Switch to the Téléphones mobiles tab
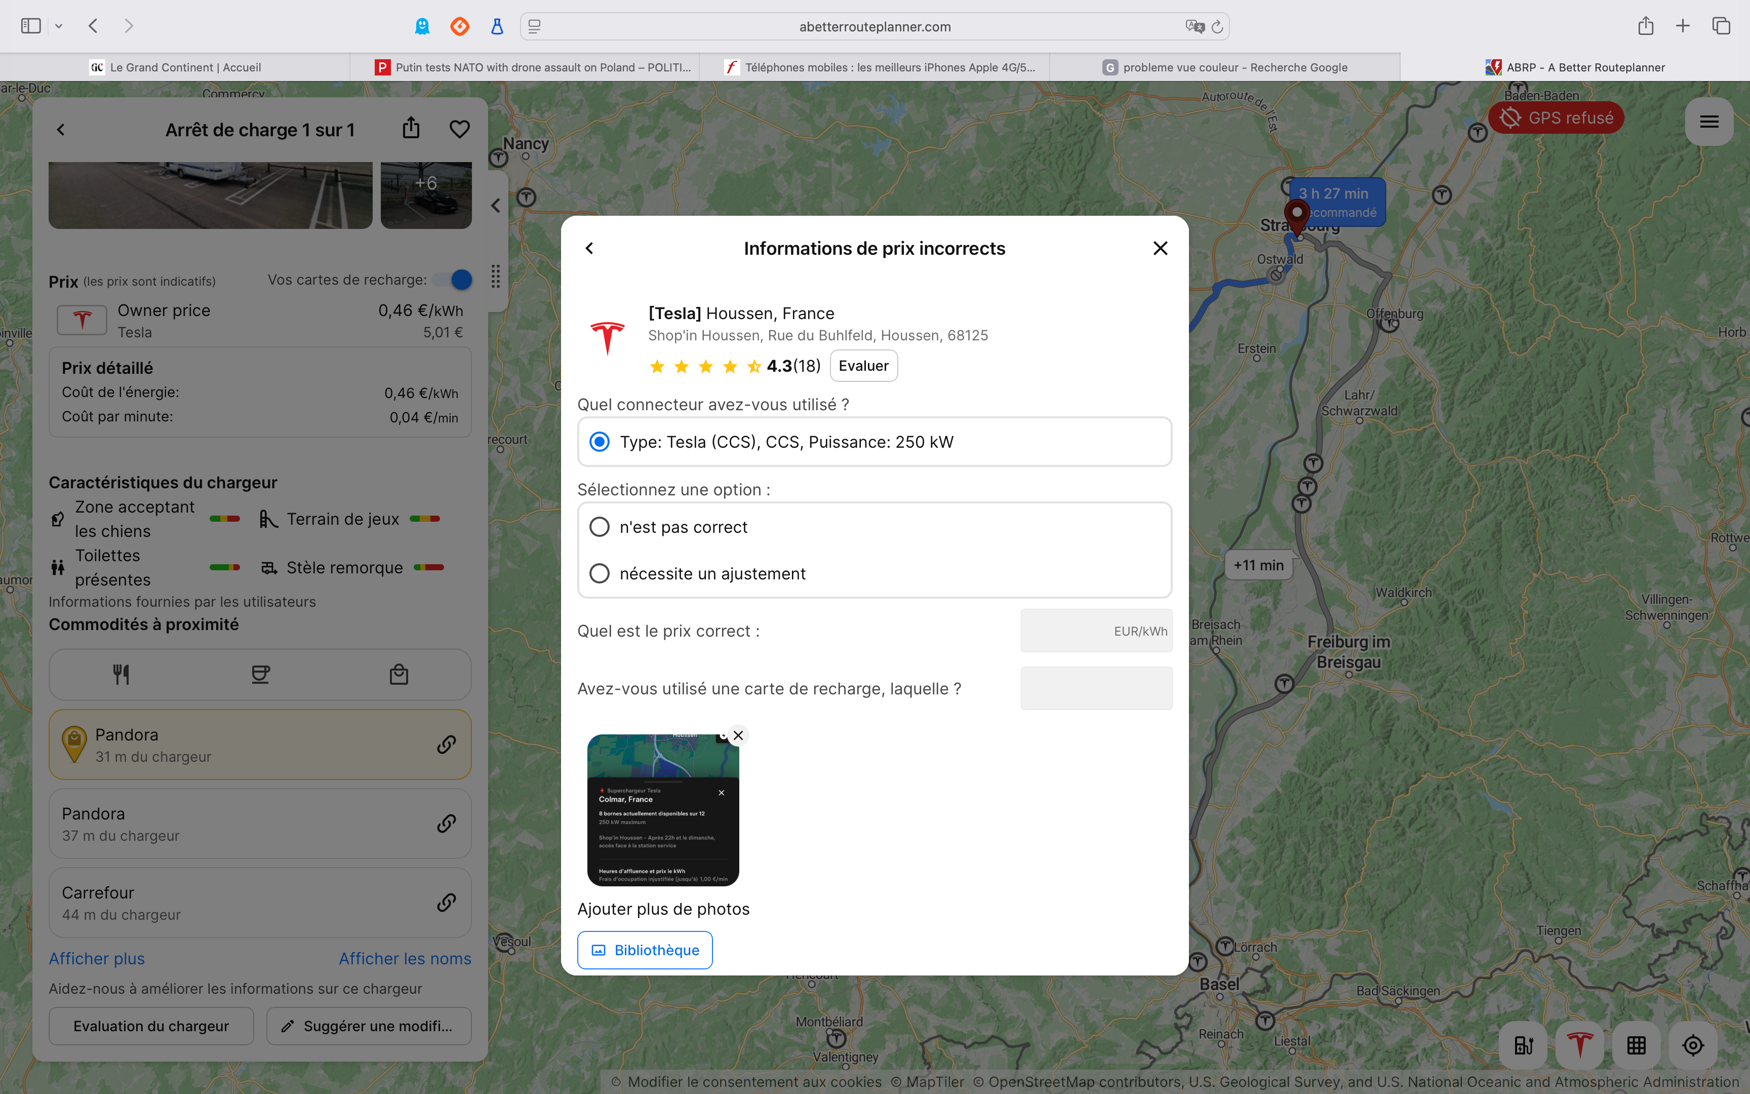Image resolution: width=1750 pixels, height=1094 pixels. [874, 67]
